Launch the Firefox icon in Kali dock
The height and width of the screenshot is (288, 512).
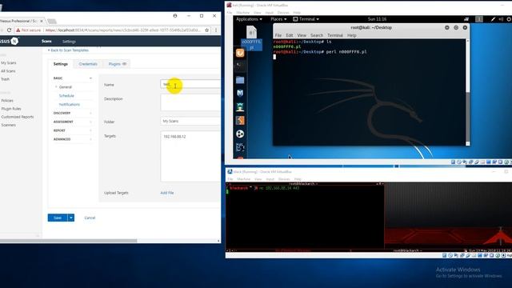point(240,53)
